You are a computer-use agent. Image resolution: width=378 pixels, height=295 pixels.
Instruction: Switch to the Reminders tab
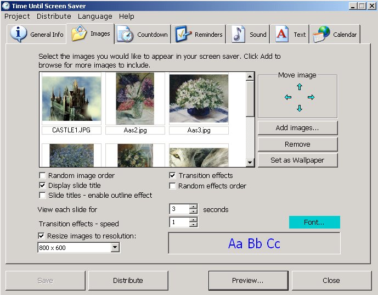click(x=199, y=34)
